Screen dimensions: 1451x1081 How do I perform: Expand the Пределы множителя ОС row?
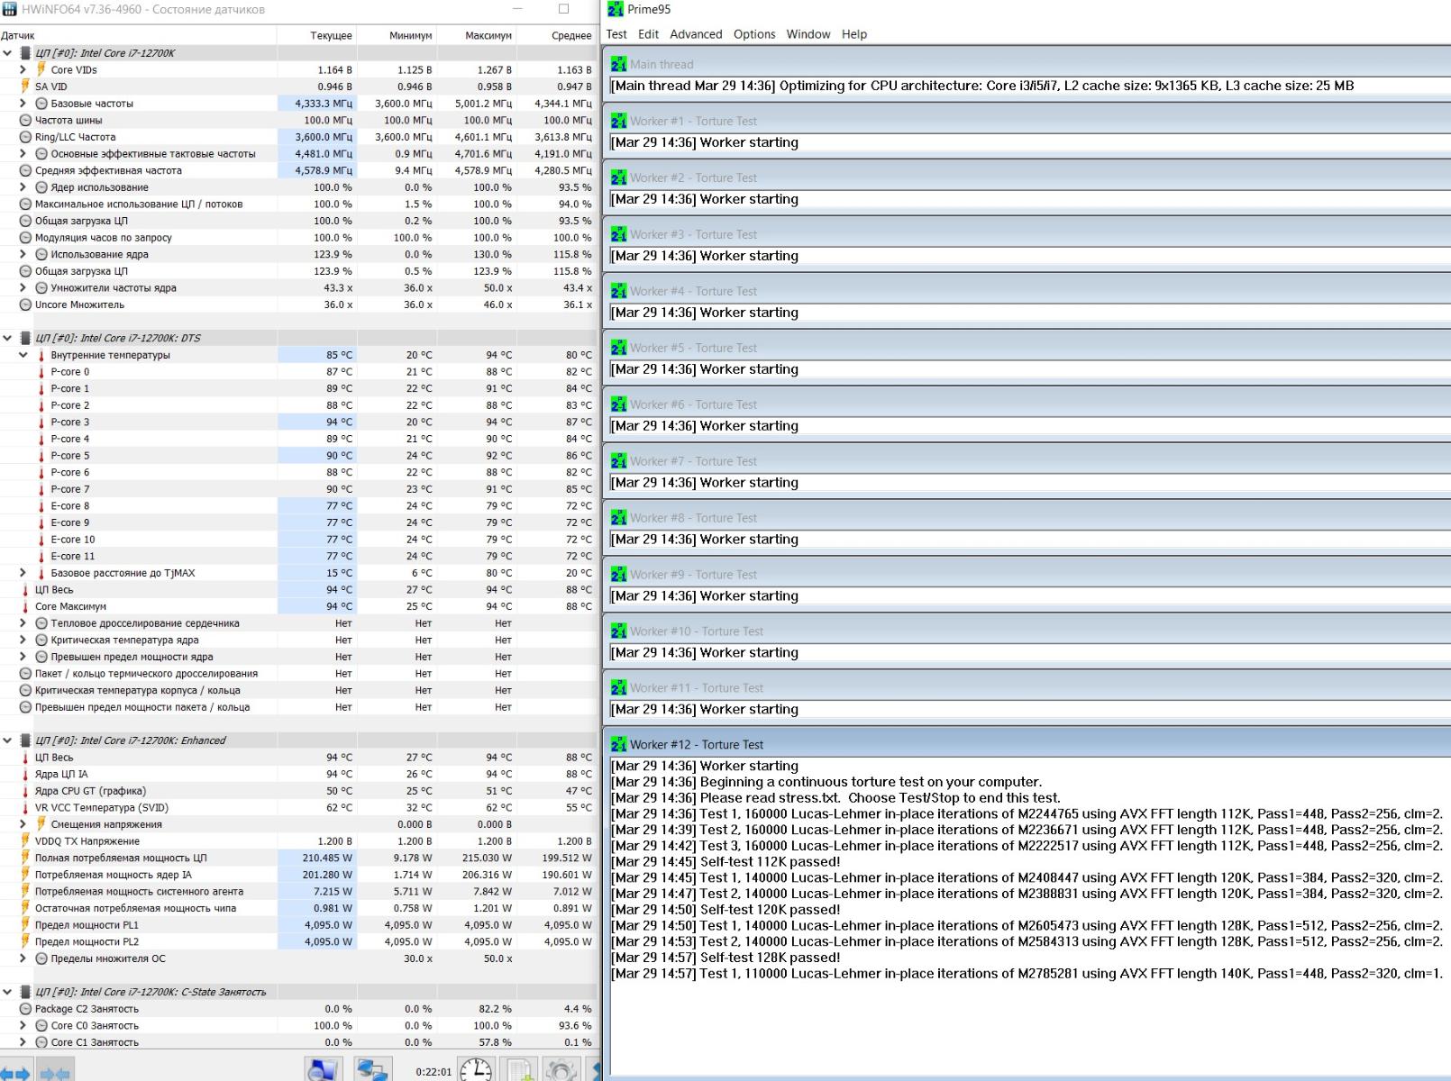23,958
